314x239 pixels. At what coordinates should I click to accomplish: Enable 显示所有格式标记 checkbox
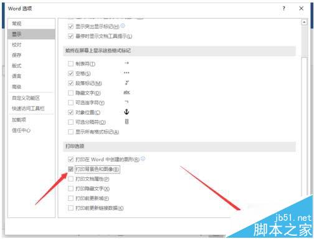coord(70,132)
